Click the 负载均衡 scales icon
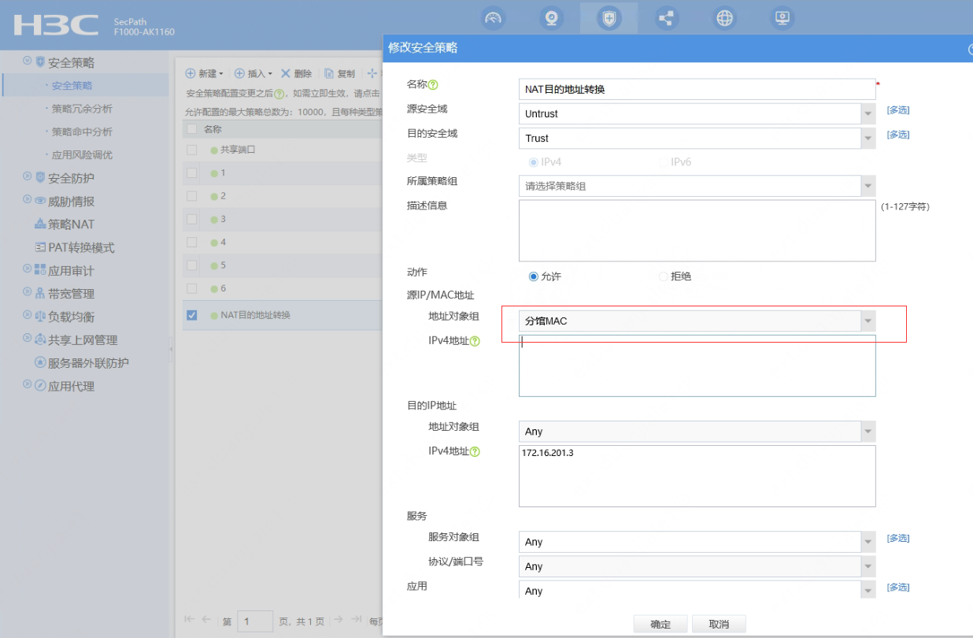Screen dimensions: 973x638 [x=40, y=317]
